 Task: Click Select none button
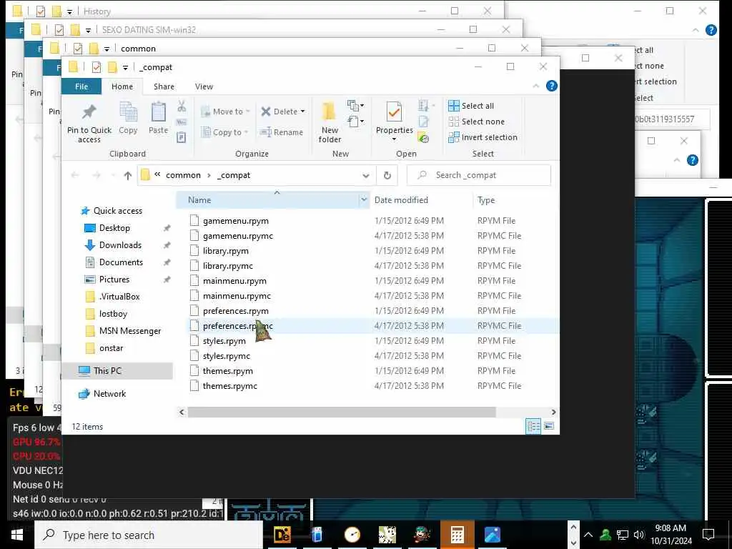tap(476, 122)
